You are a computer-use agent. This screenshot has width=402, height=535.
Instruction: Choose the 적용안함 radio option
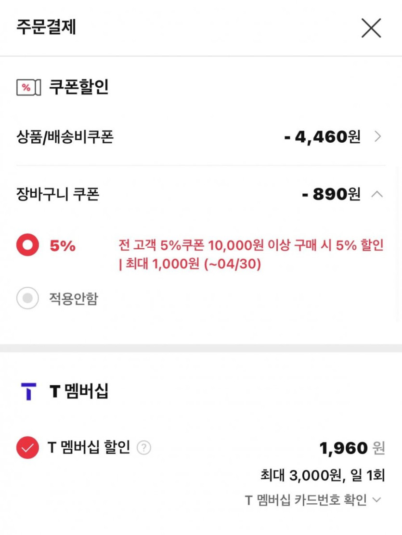[x=27, y=299]
